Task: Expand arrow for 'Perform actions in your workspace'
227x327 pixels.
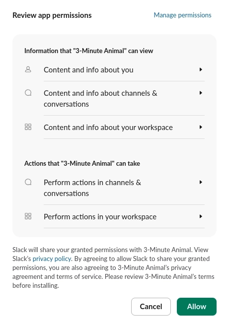Action: click(201, 216)
